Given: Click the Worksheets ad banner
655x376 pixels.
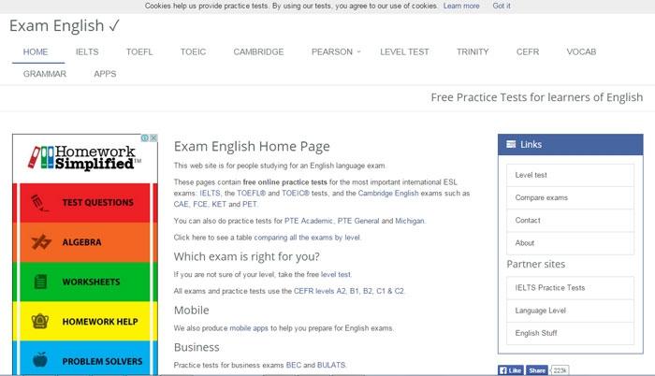Looking at the screenshot, I should 85,282.
